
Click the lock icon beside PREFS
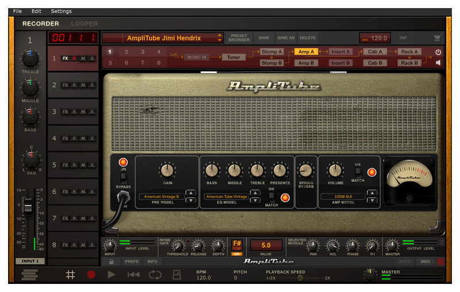[x=111, y=262]
